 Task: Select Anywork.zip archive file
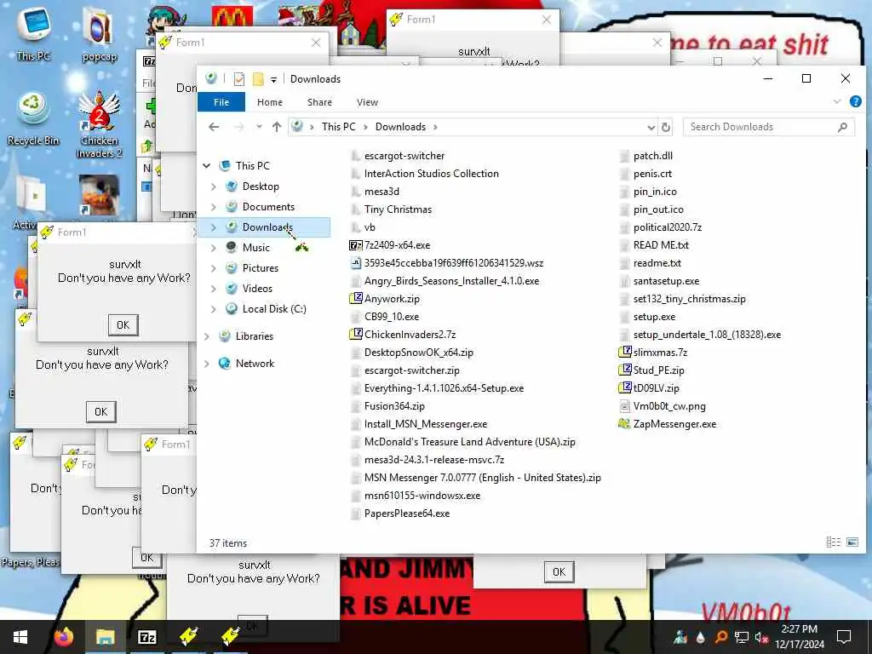pyautogui.click(x=385, y=299)
